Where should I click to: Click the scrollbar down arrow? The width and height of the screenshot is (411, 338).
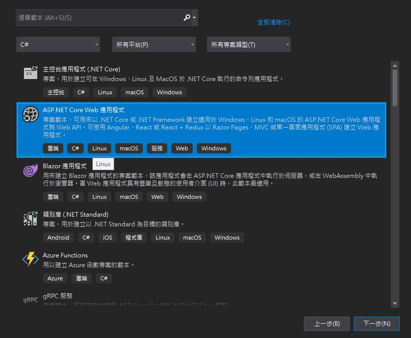pyautogui.click(x=395, y=304)
